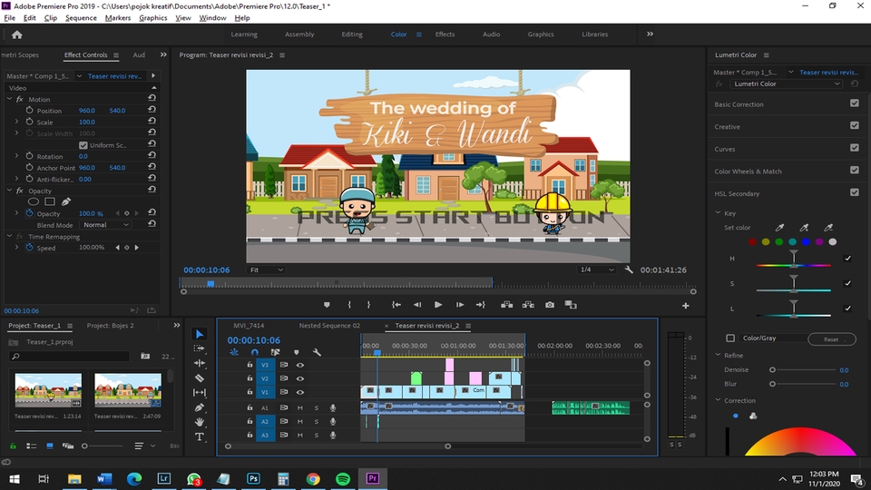Viewport: 871px width, 490px height.
Task: Click the Reset button in HSL Secondary
Action: pos(831,339)
